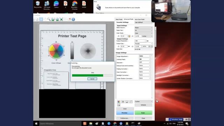
Task: Open the Backlight Correction dropdown
Action: pyautogui.click(x=145, y=75)
